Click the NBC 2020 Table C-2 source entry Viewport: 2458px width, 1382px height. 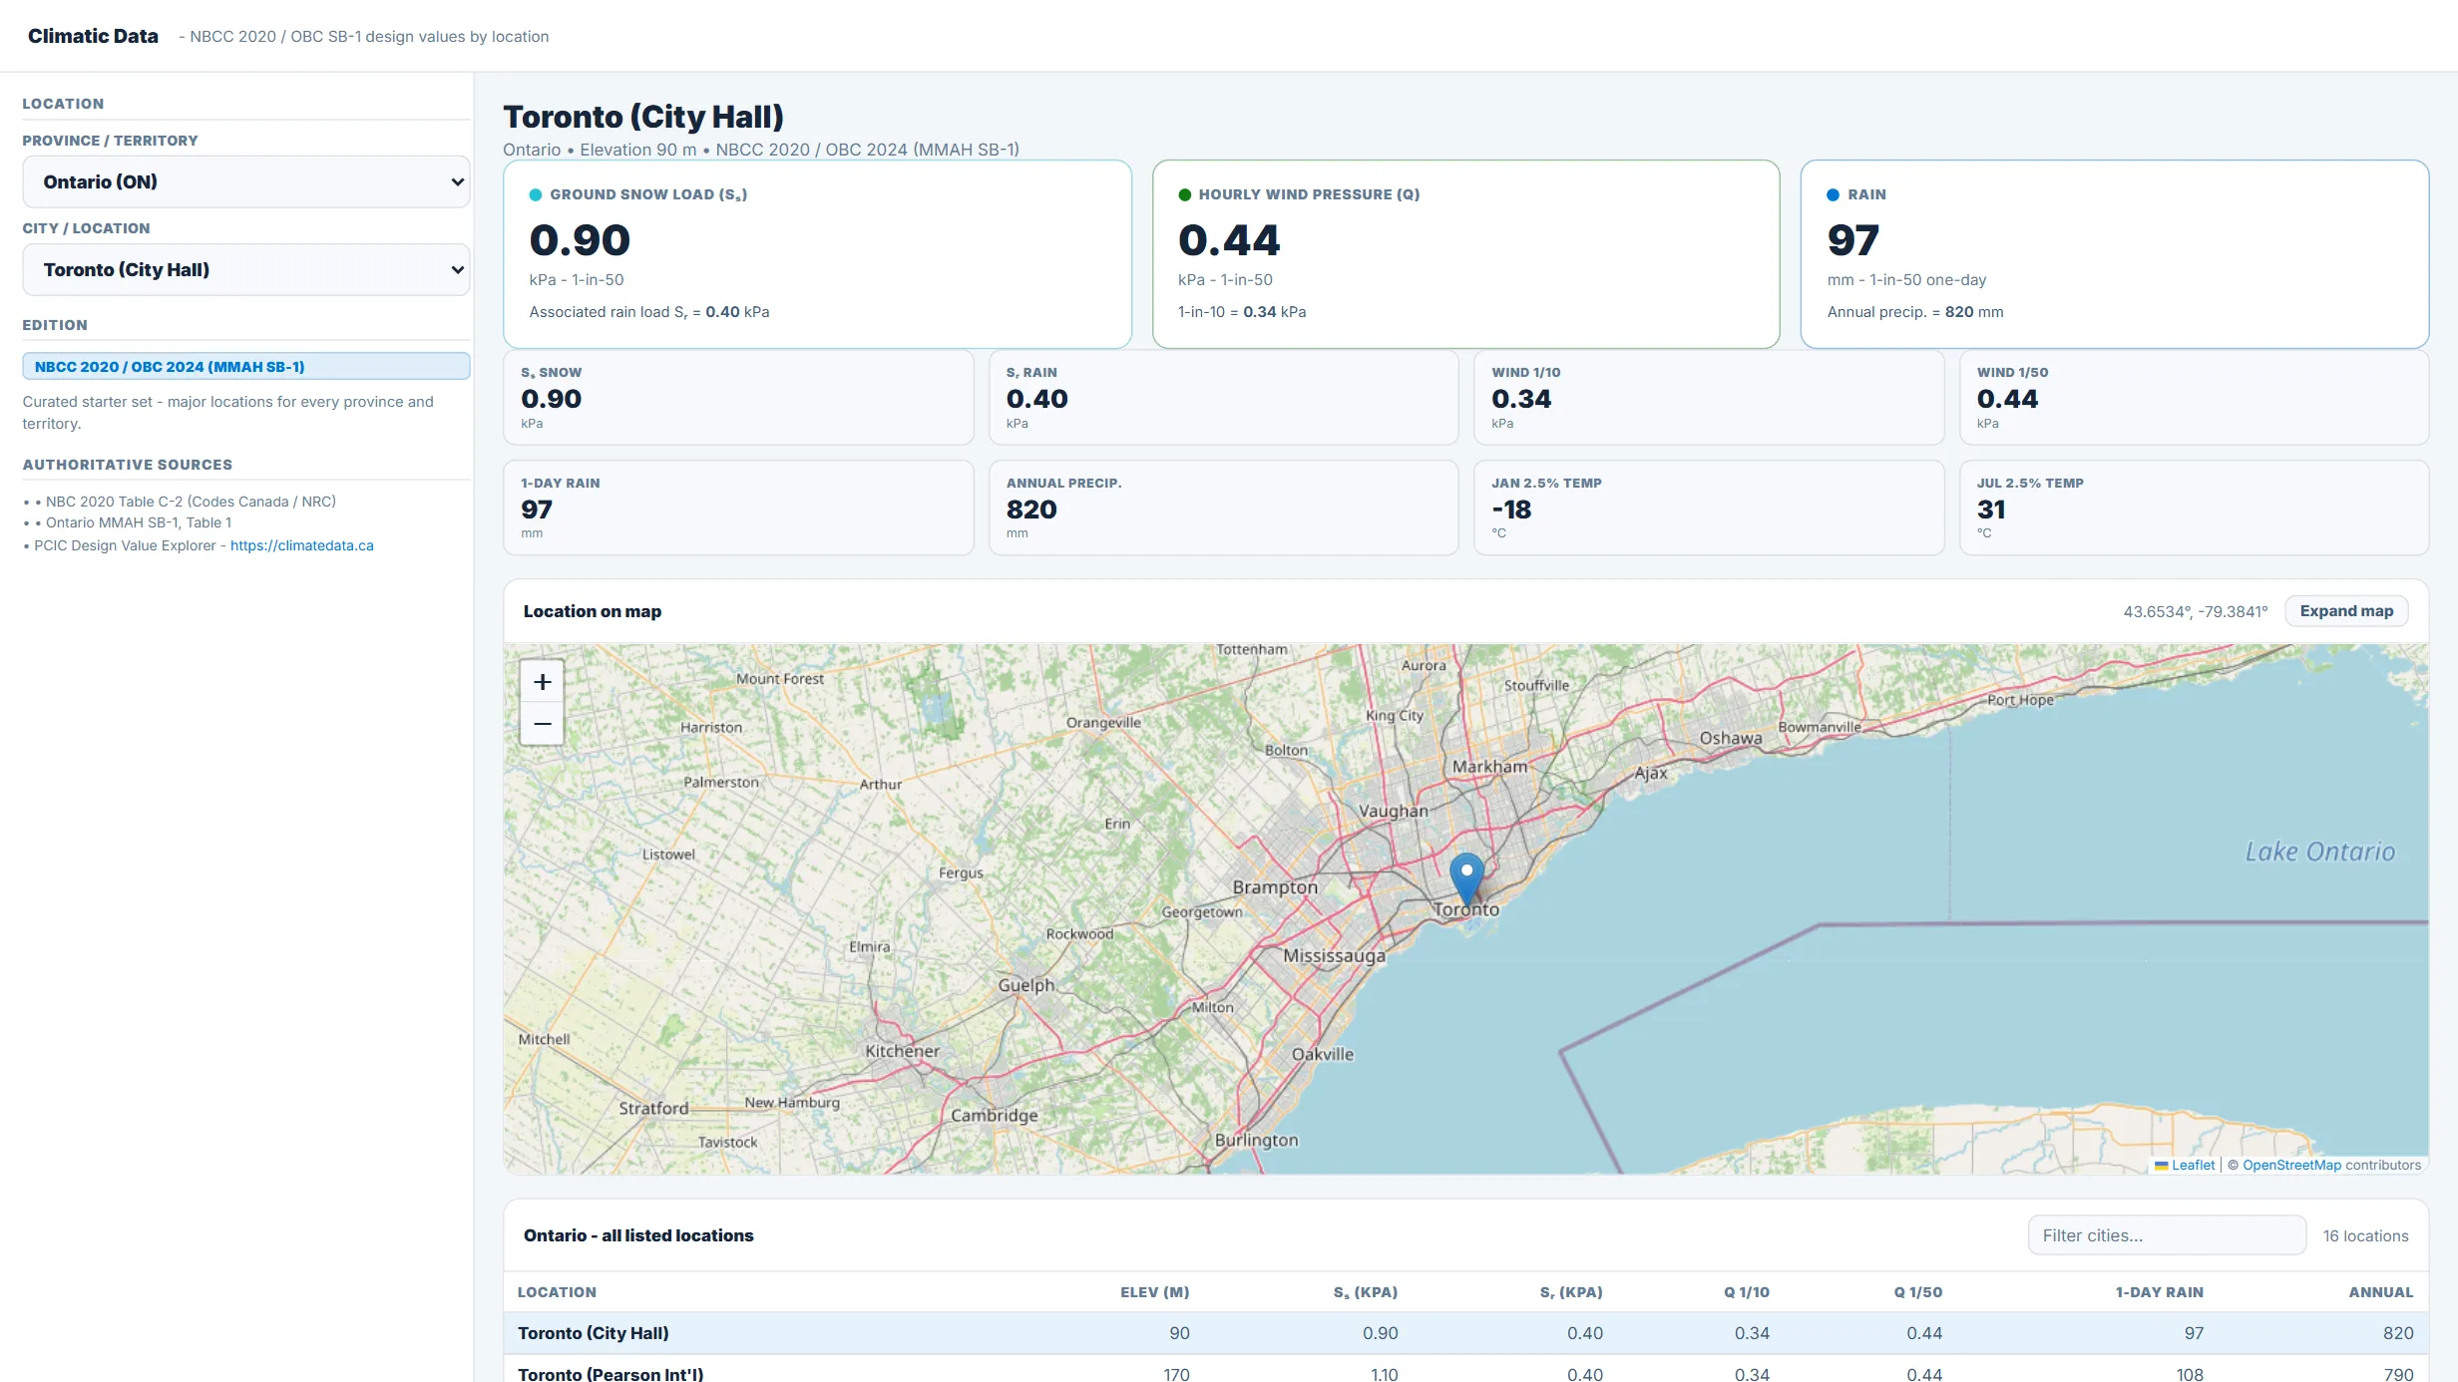191,502
